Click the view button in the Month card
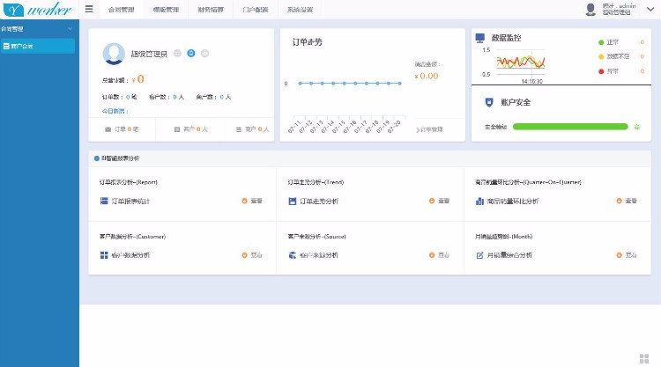Image resolution: width=661 pixels, height=367 pixels. pyautogui.click(x=631, y=255)
